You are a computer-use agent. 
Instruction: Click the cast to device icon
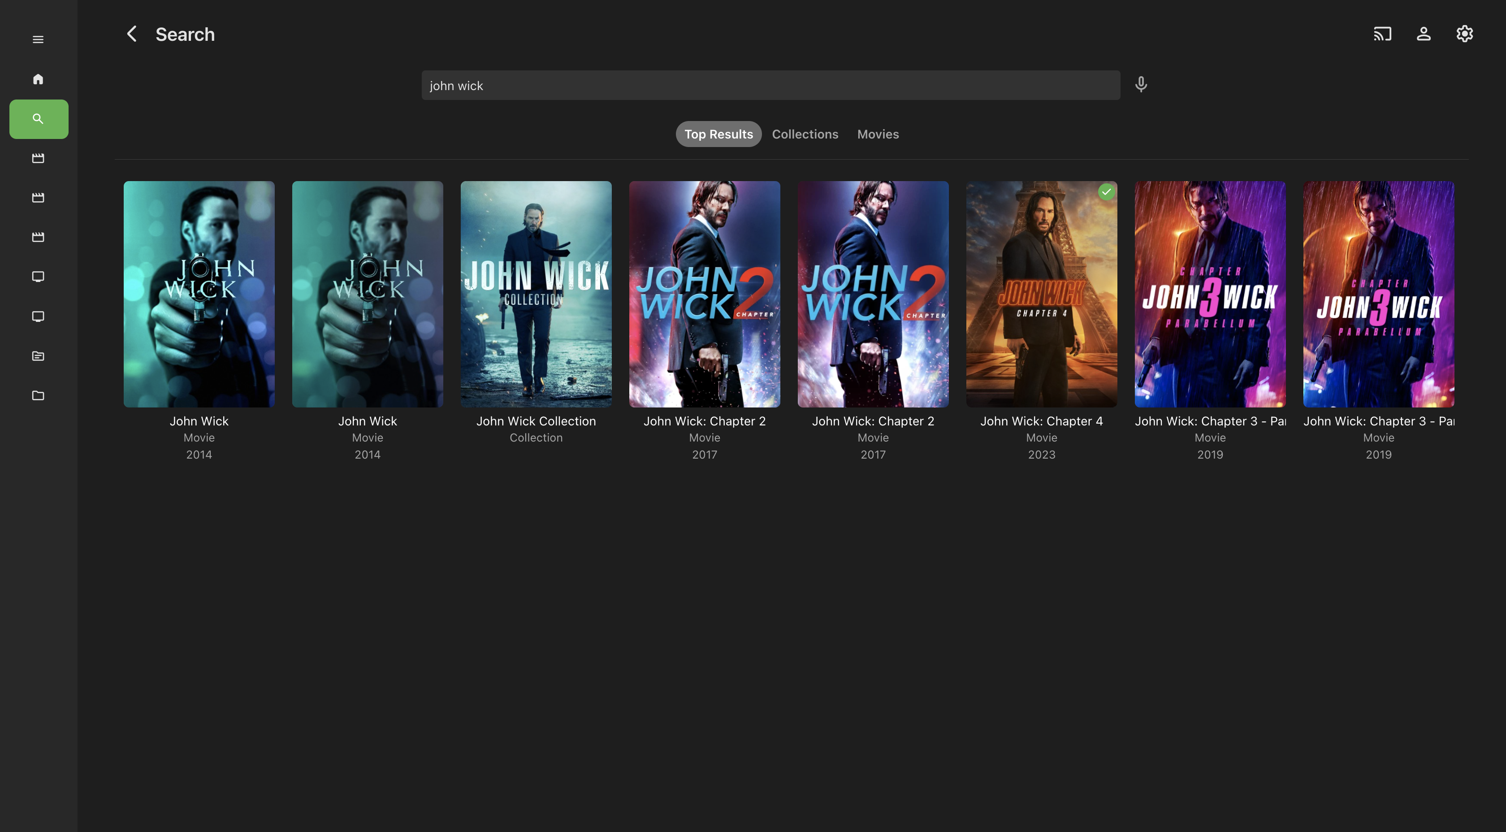(1382, 34)
